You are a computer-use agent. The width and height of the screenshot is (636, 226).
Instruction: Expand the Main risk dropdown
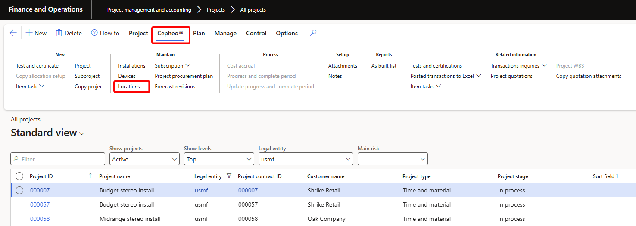(422, 159)
